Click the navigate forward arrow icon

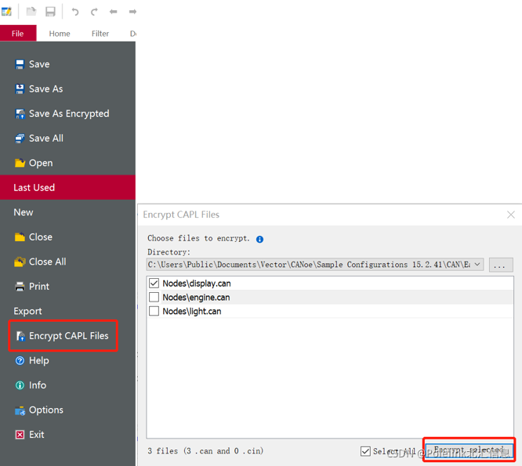tap(132, 12)
